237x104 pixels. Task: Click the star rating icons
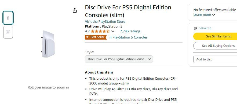pyautogui.click(x=100, y=31)
